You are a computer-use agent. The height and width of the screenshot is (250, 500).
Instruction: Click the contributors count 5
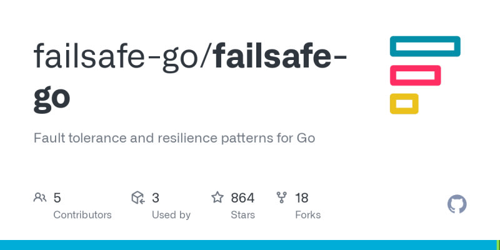[x=57, y=198]
